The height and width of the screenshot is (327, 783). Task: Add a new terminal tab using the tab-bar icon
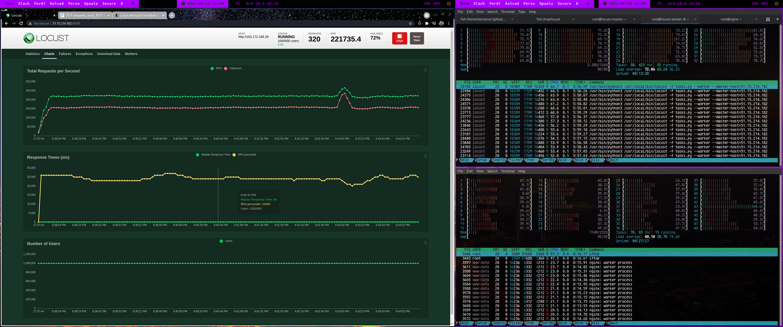pyautogui.click(x=768, y=19)
